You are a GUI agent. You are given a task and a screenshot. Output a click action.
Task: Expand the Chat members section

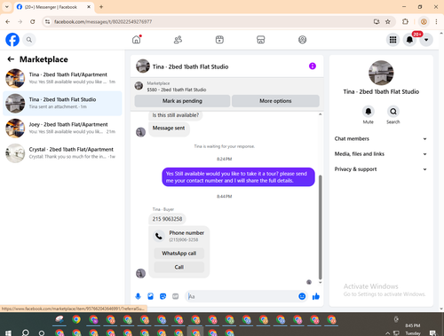(x=381, y=139)
